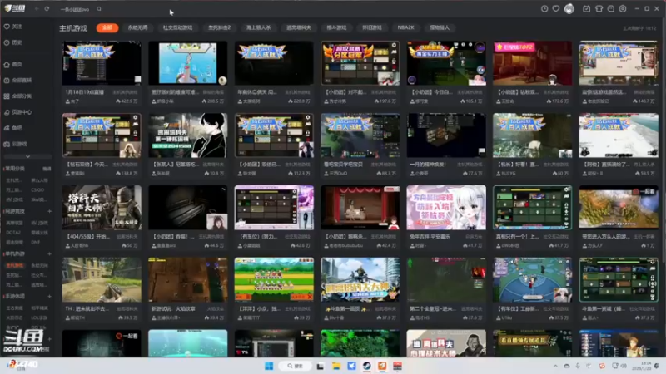The image size is (666, 374).
Task: Click viewer count 197.6万
Action: (x=385, y=101)
